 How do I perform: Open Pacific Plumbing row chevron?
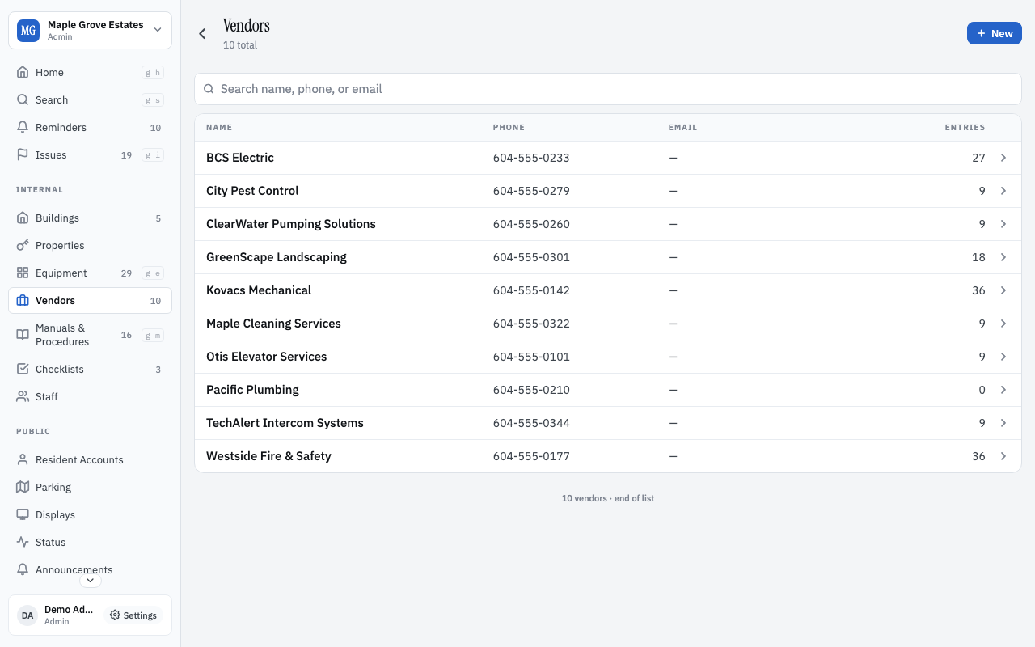click(1003, 390)
